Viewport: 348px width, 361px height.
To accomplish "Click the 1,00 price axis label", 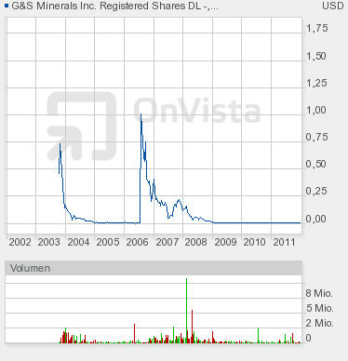I will click(x=316, y=110).
